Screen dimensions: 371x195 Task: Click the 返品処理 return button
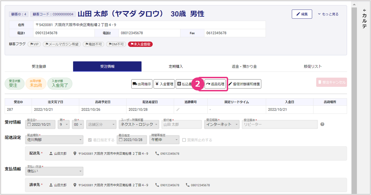[215, 84]
